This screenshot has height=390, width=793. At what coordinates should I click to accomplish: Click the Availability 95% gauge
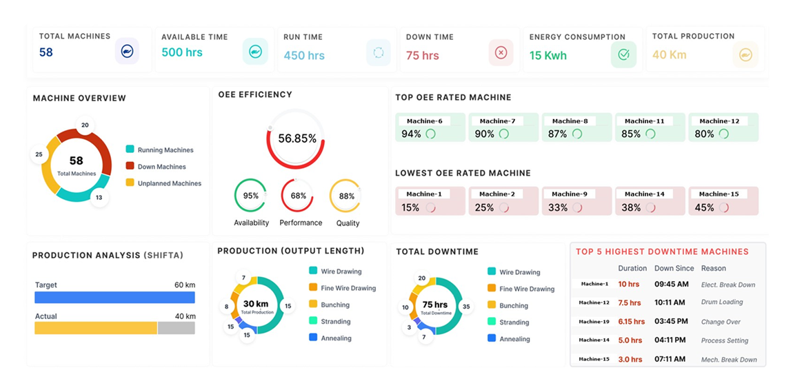[x=250, y=196]
